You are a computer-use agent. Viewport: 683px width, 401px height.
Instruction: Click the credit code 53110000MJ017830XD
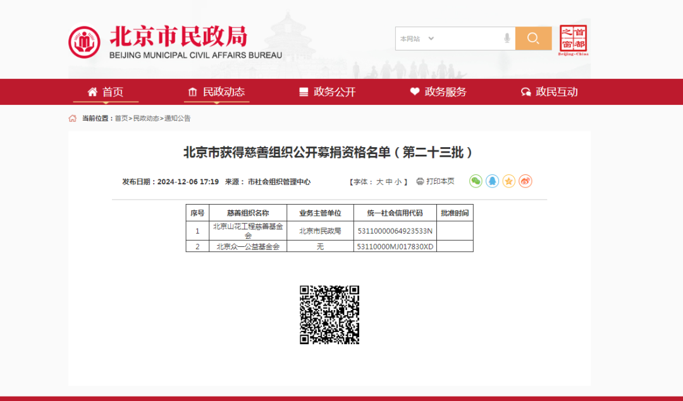[x=395, y=247]
